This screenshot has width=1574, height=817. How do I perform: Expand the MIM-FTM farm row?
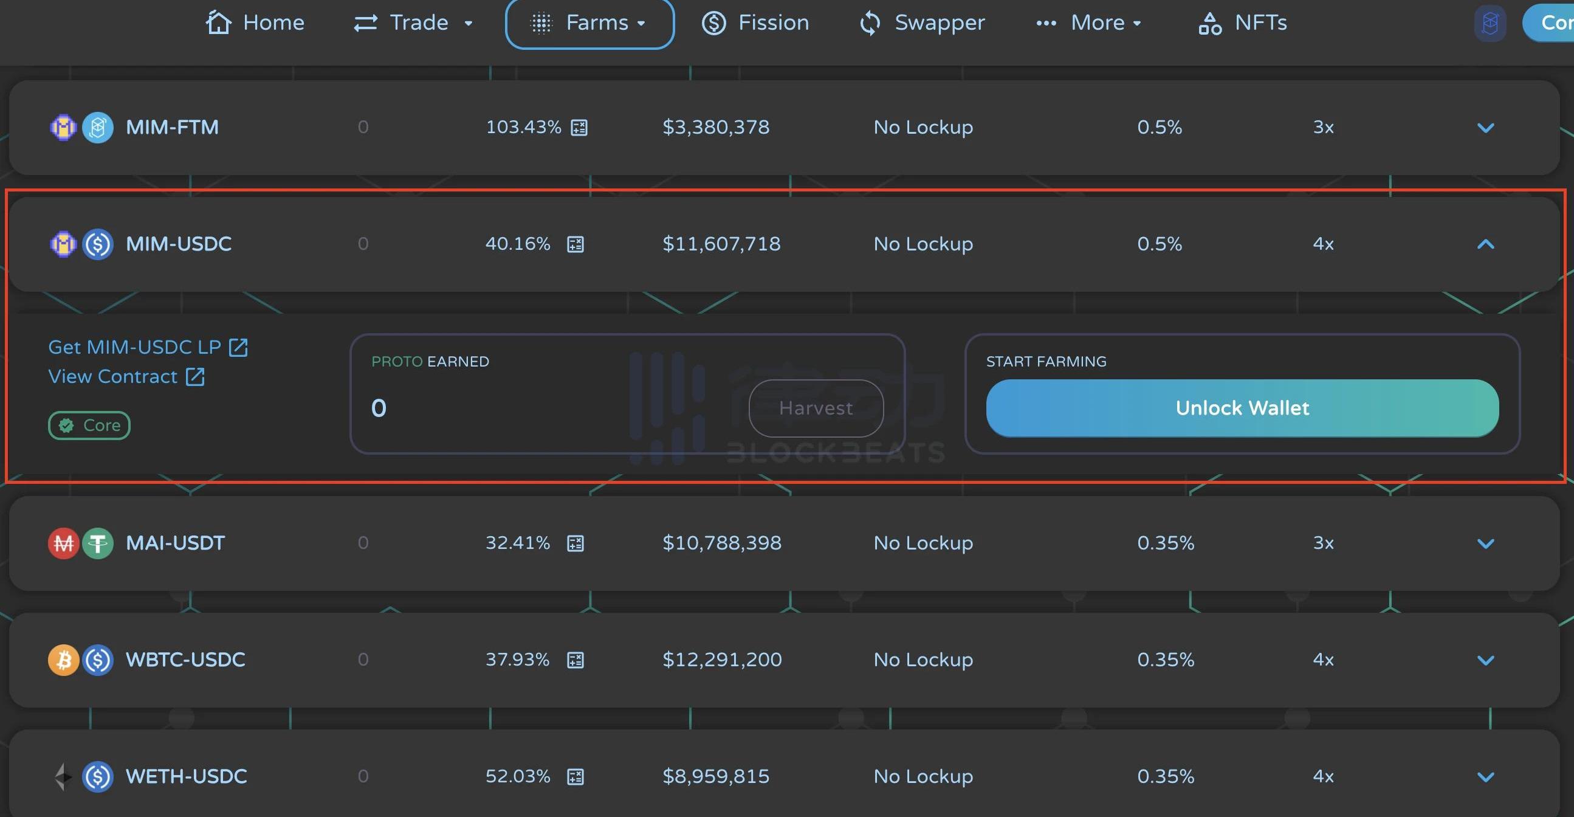[x=1485, y=128]
